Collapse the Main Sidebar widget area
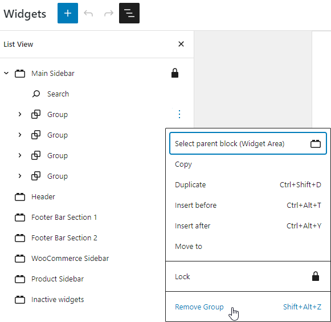This screenshot has height=322, width=331. pos(6,73)
